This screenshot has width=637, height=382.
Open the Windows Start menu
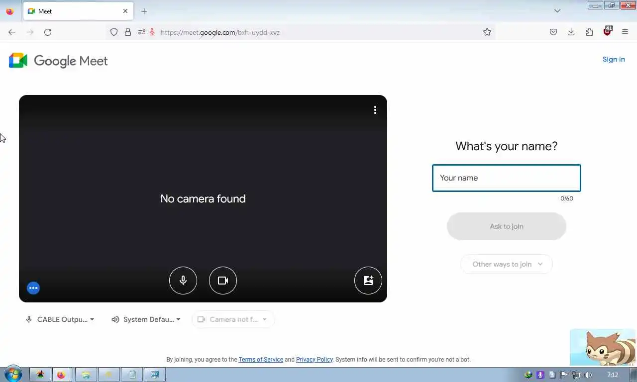(13, 375)
